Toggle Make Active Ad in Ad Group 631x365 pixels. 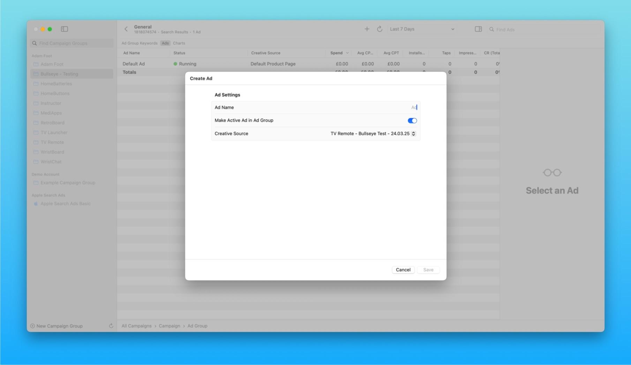pyautogui.click(x=412, y=121)
